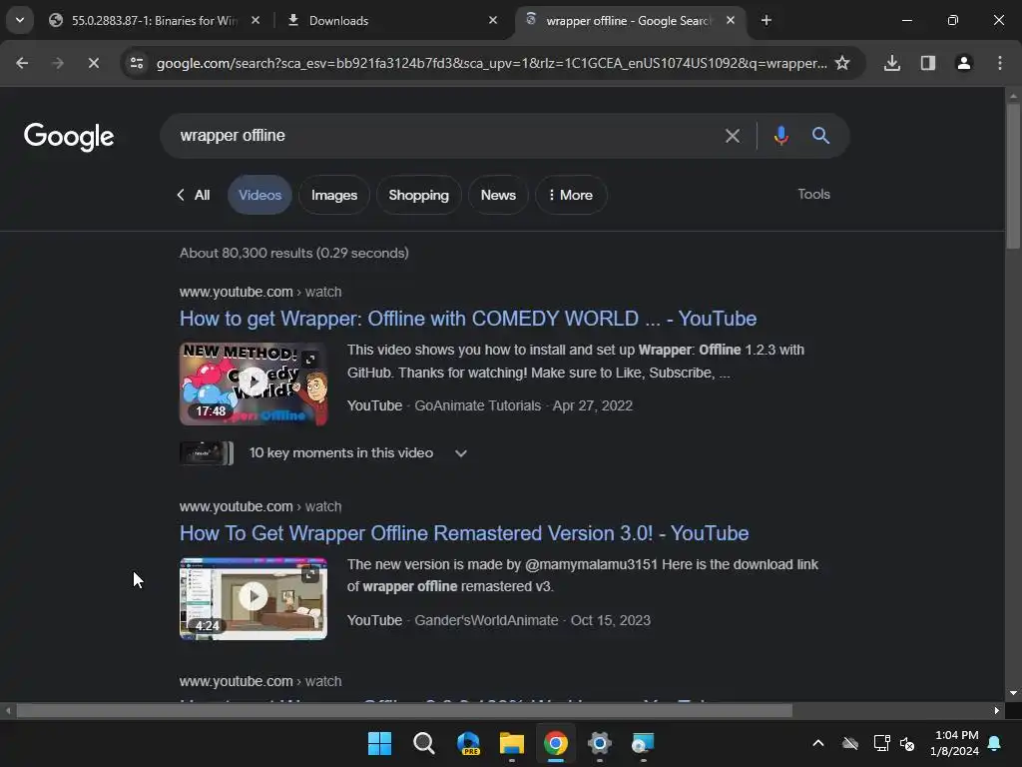View site information icon in address bar

click(137, 63)
